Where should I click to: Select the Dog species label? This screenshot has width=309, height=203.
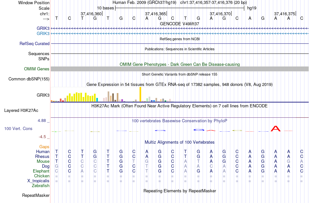[46, 166]
